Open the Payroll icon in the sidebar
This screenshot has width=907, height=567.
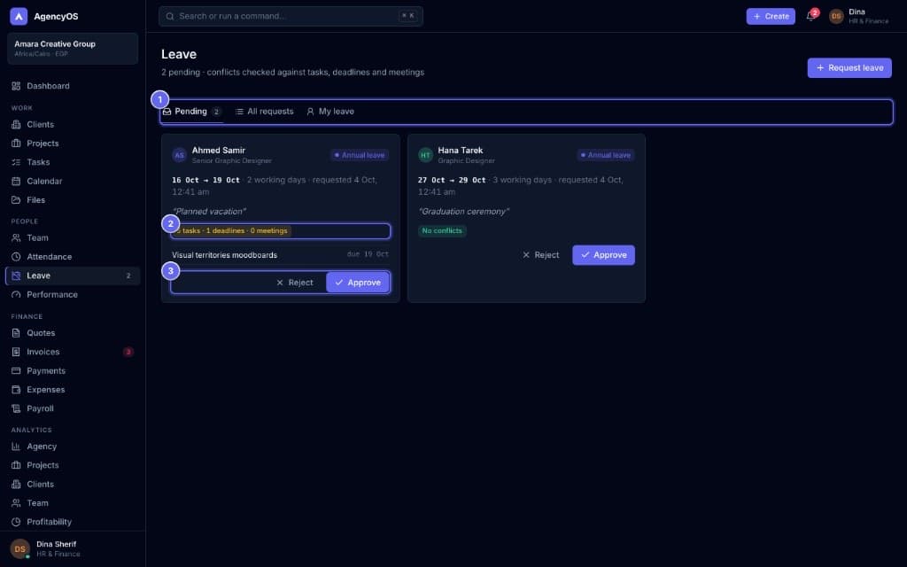(x=16, y=408)
